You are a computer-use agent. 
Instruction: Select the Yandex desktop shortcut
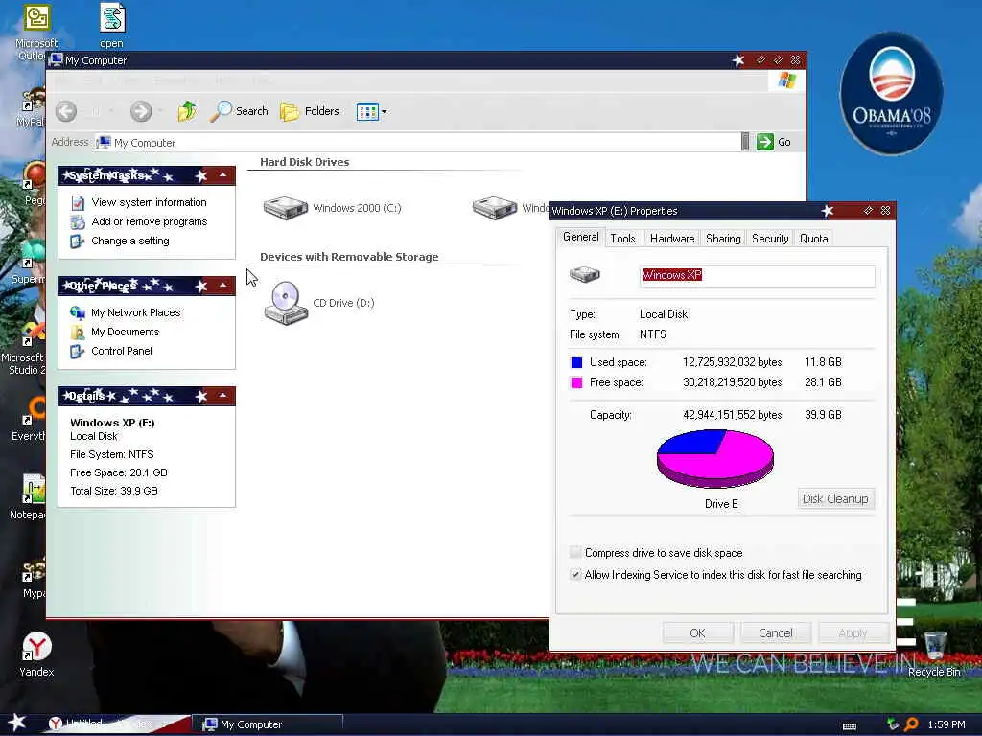pos(36,655)
